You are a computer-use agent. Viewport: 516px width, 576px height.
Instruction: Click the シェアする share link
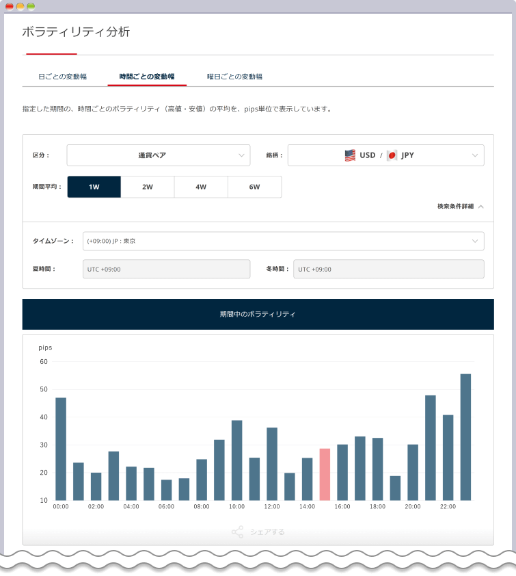(x=267, y=532)
